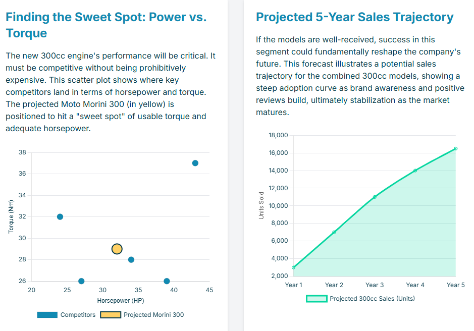Viewport: 474px width, 331px height.
Task: Click the 'Projected 5-Year Sales Trajectory' heading
Action: coord(355,17)
